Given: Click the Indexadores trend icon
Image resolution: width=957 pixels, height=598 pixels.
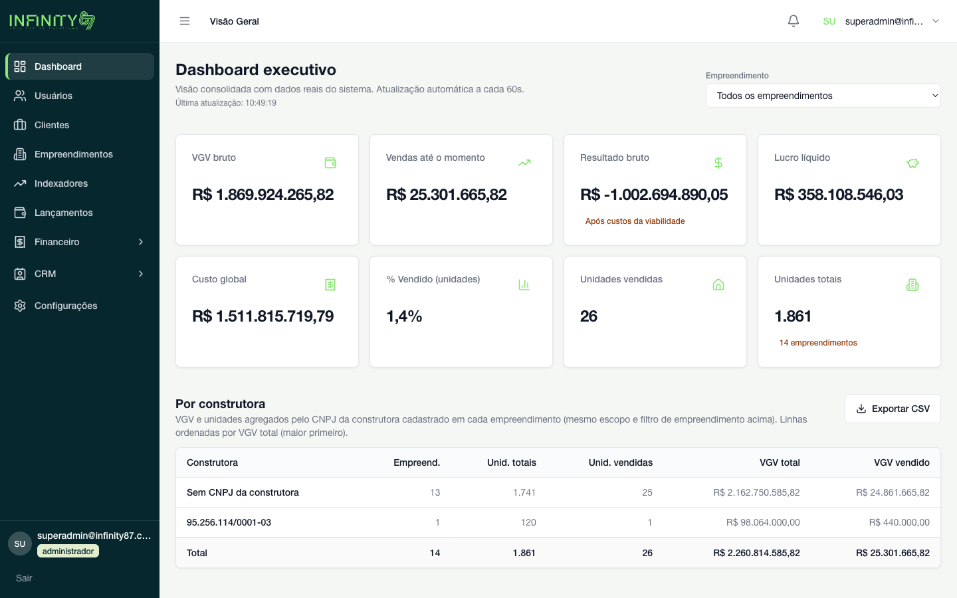Looking at the screenshot, I should click(20, 183).
